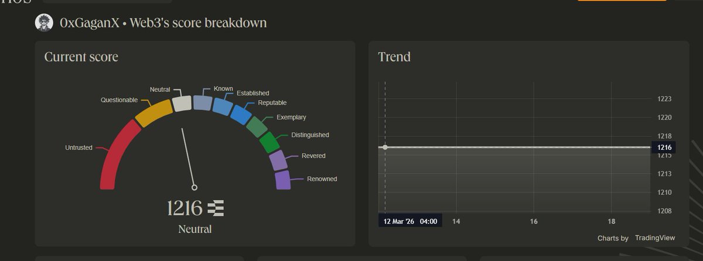Screen dimensions: 703x261
Task: Click the score breakdown page title
Action: [163, 23]
